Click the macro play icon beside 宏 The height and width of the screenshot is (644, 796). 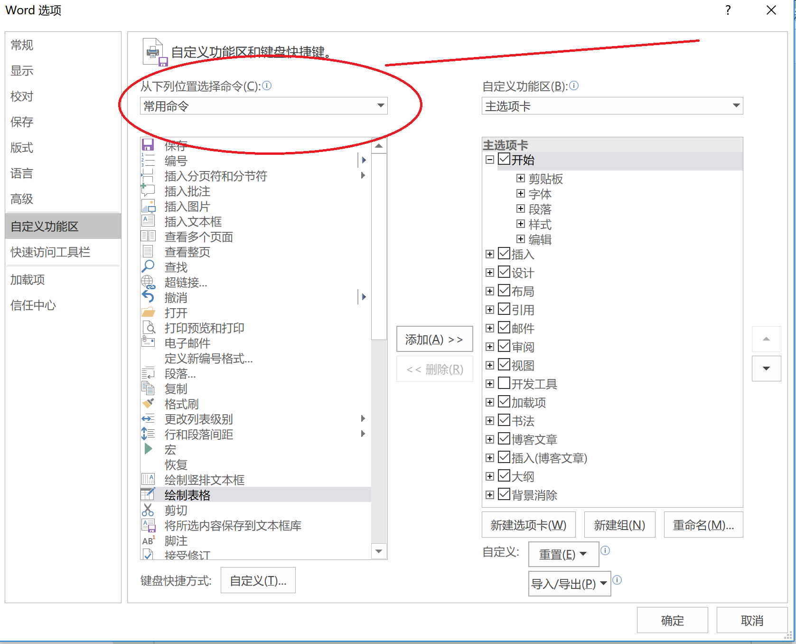pos(148,448)
